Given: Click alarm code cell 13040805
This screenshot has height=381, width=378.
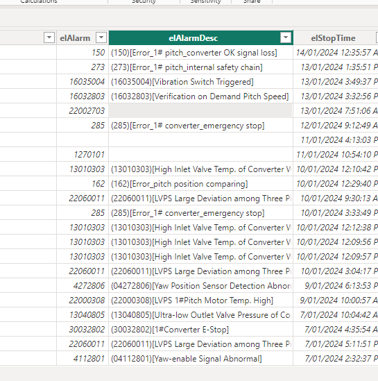Looking at the screenshot, I should pos(83,315).
